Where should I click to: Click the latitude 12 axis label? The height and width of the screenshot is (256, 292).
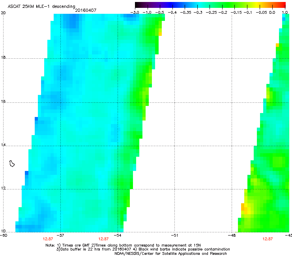tap(3, 188)
